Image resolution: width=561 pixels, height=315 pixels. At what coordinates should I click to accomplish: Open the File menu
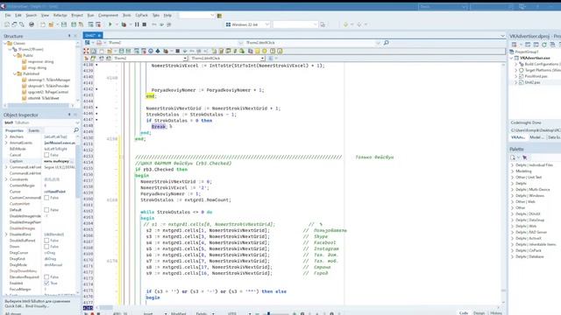pyautogui.click(x=8, y=16)
